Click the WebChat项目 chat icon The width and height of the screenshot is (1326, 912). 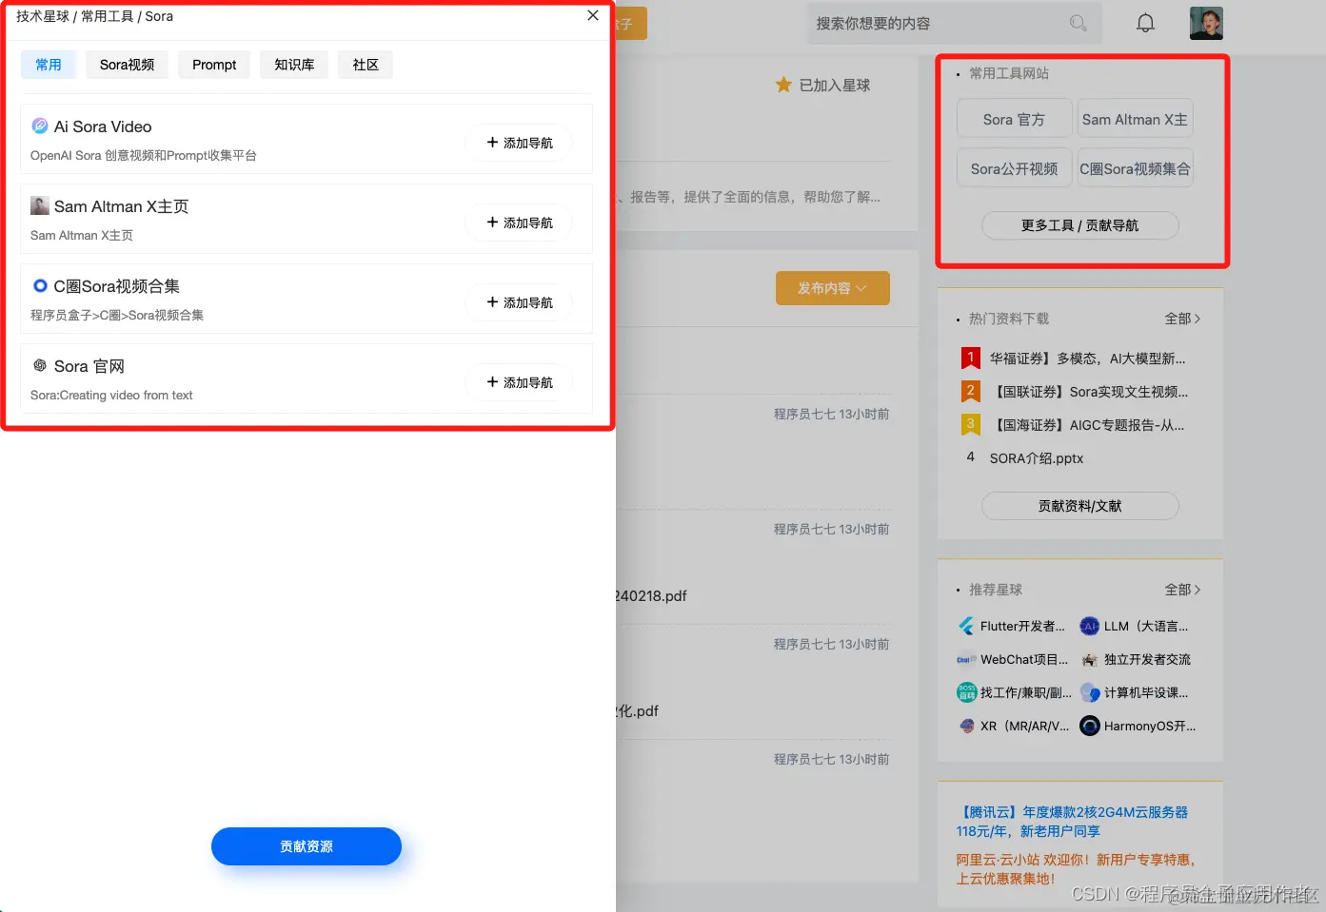point(966,659)
